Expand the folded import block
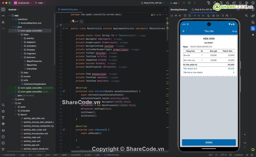 pyautogui.click(x=81, y=22)
